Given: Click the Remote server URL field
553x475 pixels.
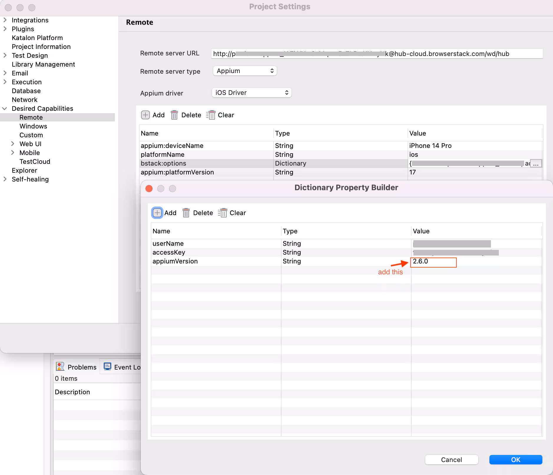Looking at the screenshot, I should click(x=377, y=54).
